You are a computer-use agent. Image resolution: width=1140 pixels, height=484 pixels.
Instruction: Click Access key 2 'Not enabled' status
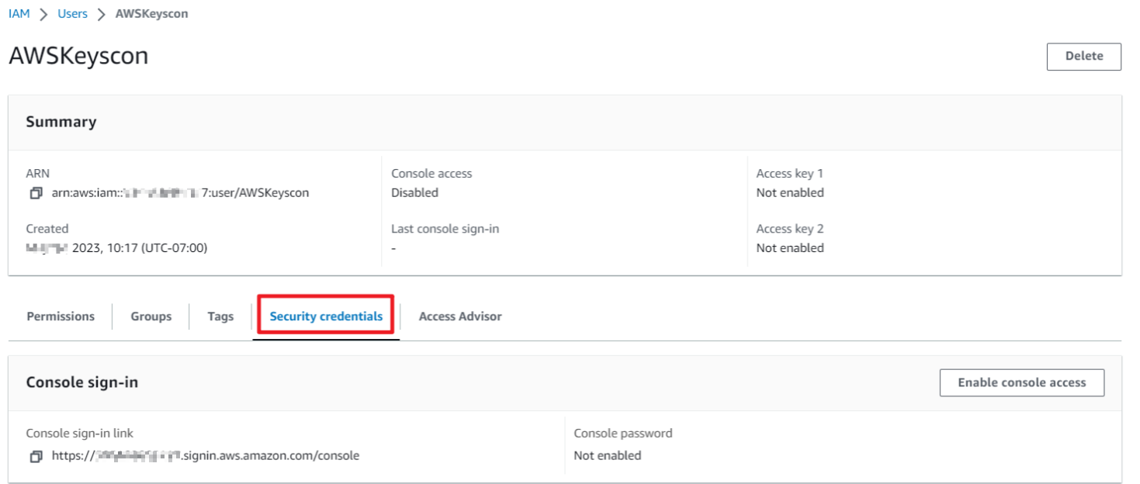[x=790, y=248]
